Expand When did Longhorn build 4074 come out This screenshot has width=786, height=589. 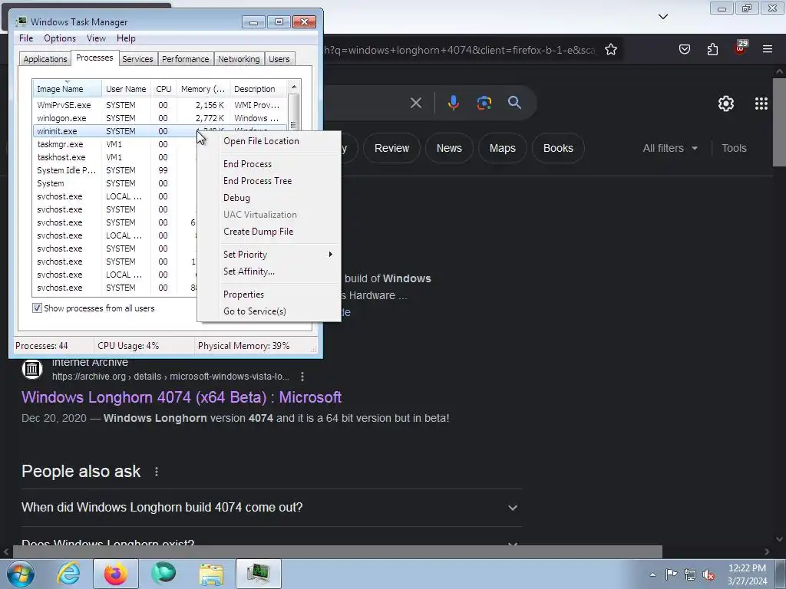click(271, 508)
